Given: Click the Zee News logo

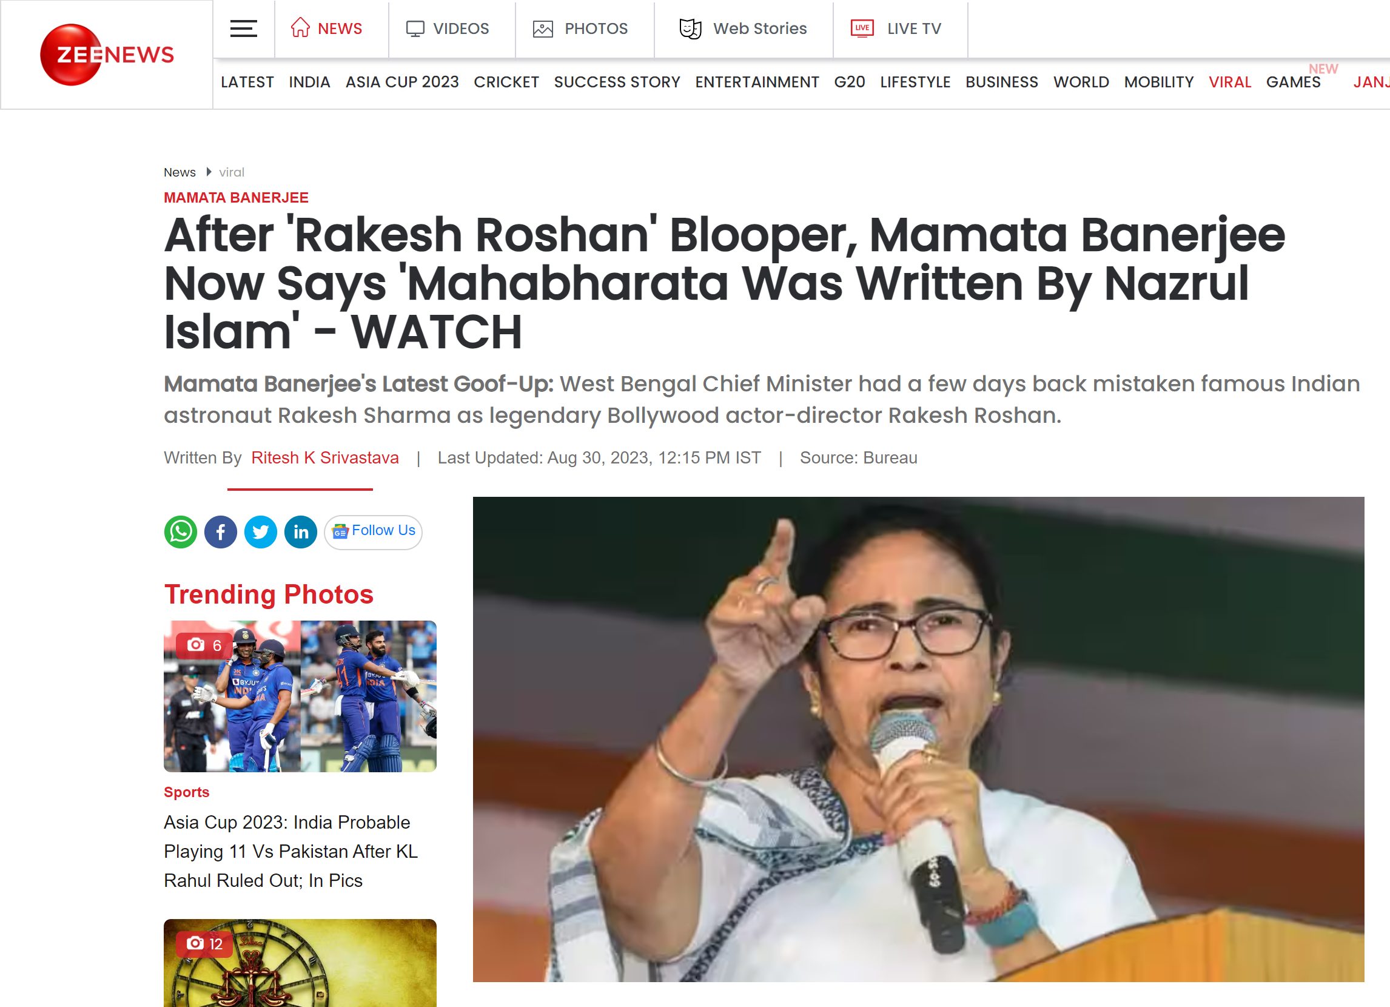Looking at the screenshot, I should pyautogui.click(x=107, y=55).
